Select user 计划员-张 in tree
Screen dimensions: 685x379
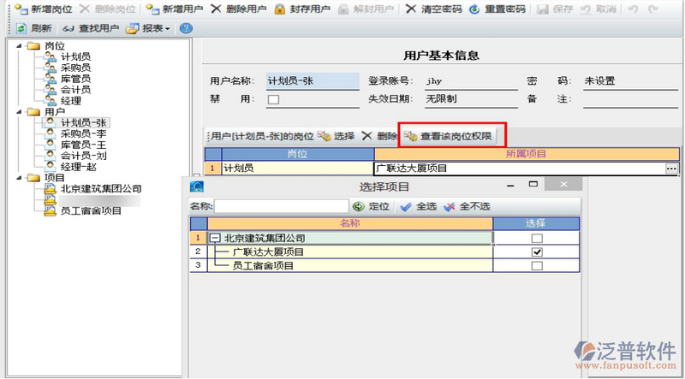coord(83,122)
